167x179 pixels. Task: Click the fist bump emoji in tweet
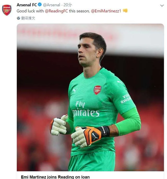(125, 11)
